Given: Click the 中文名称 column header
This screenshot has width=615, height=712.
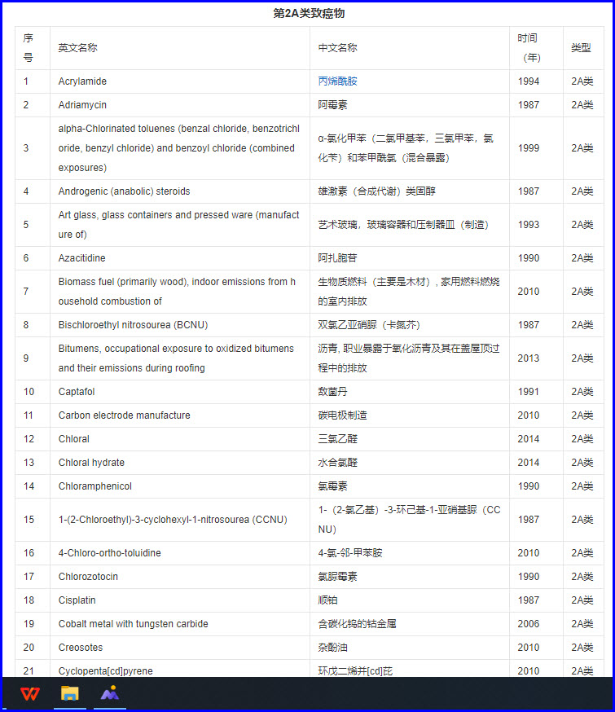Looking at the screenshot, I should tap(337, 48).
